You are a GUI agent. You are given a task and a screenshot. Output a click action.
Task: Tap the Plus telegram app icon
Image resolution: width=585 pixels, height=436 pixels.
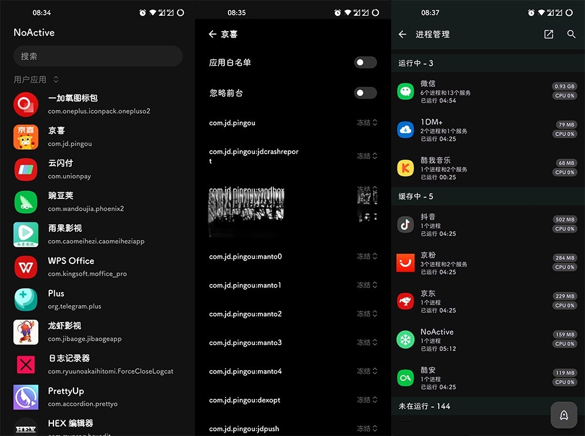pos(26,300)
